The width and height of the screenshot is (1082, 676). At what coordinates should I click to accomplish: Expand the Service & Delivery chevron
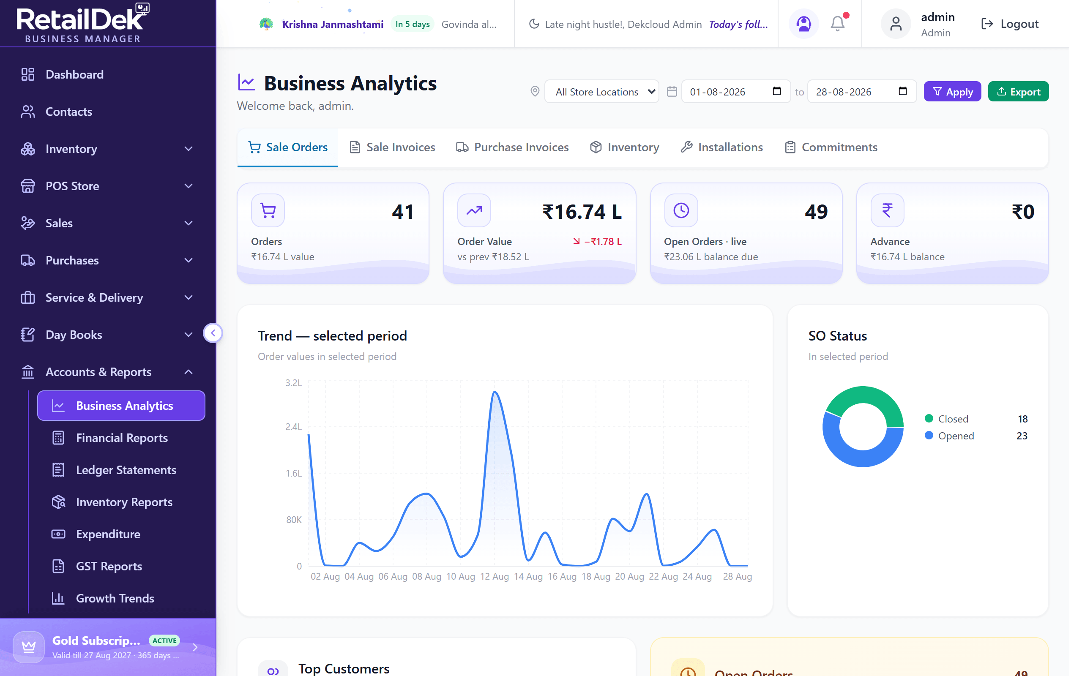(189, 297)
